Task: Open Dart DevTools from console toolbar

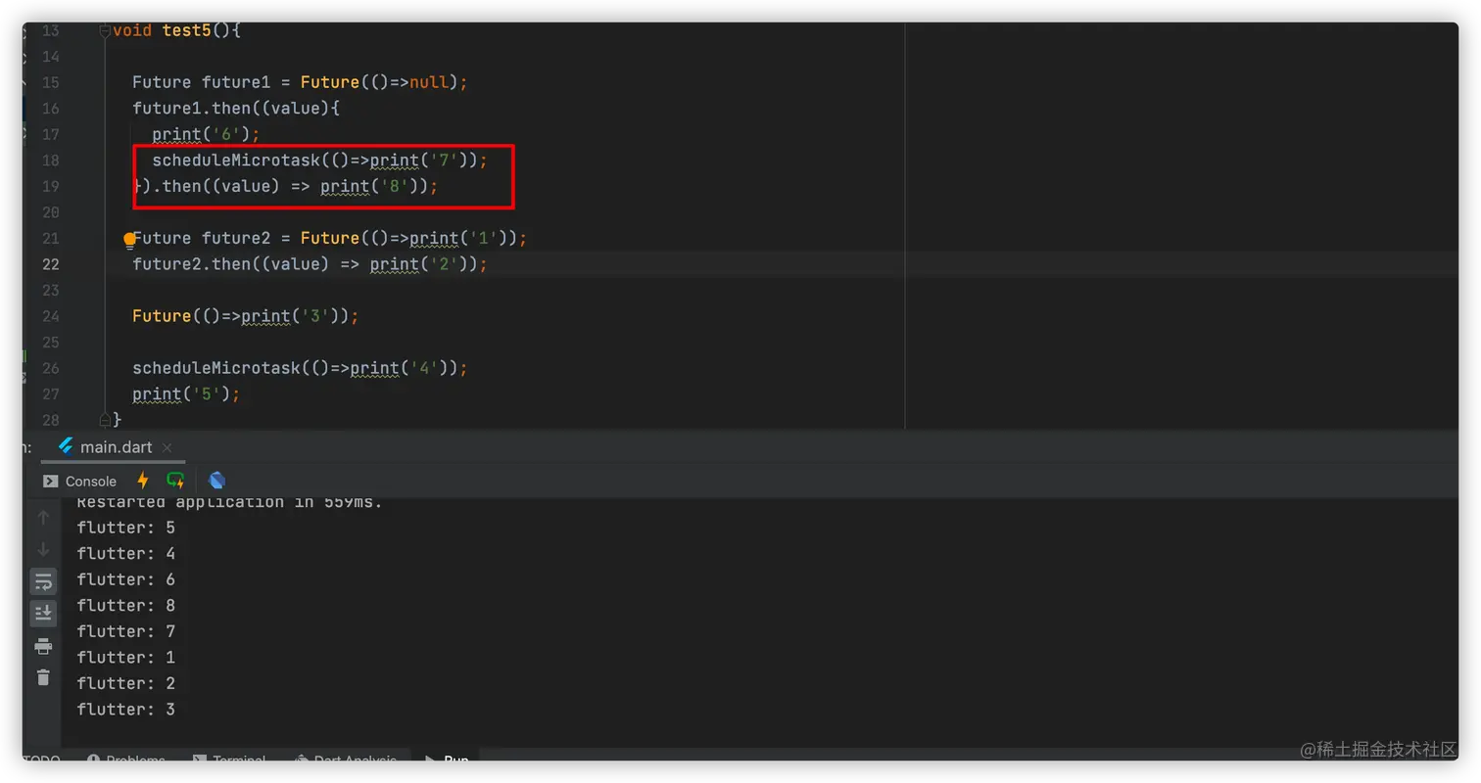Action: pos(217,481)
